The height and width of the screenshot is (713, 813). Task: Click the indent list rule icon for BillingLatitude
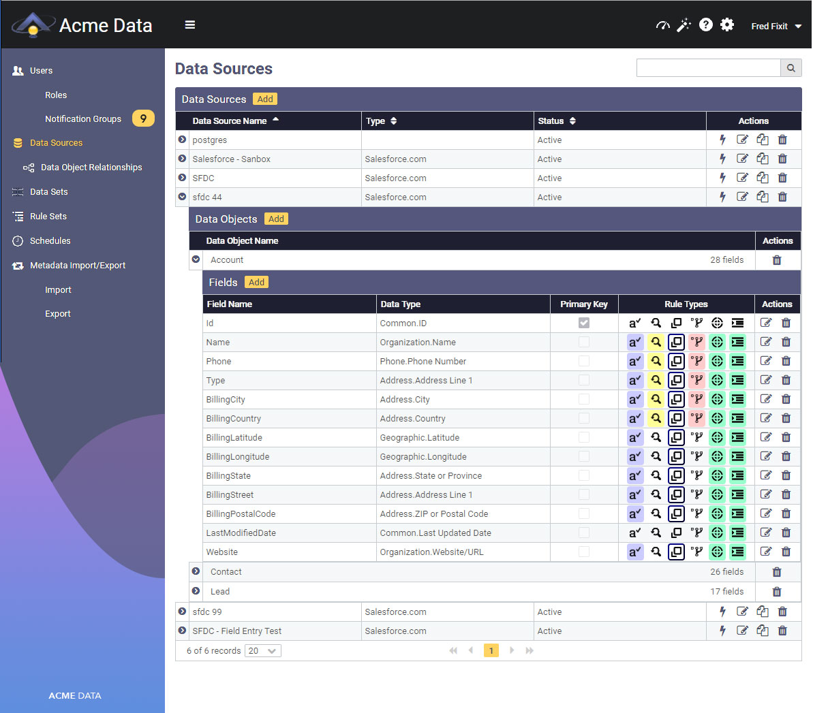[x=737, y=437]
